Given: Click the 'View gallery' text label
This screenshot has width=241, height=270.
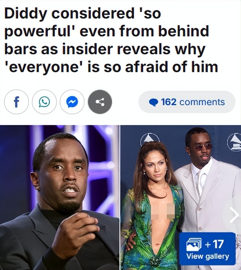Looking at the screenshot, I should [208, 256].
